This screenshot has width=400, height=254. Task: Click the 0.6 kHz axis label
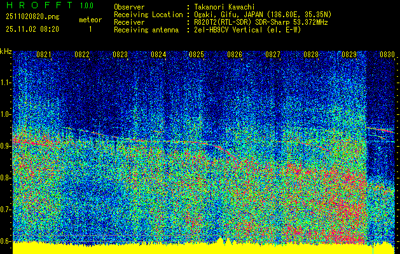pyautogui.click(x=5, y=241)
